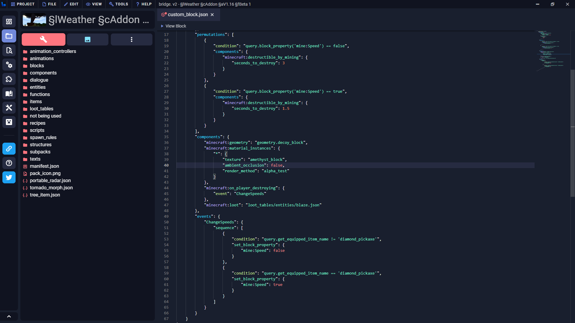Expand the View Block disclosure arrow
The height and width of the screenshot is (323, 575).
162,26
